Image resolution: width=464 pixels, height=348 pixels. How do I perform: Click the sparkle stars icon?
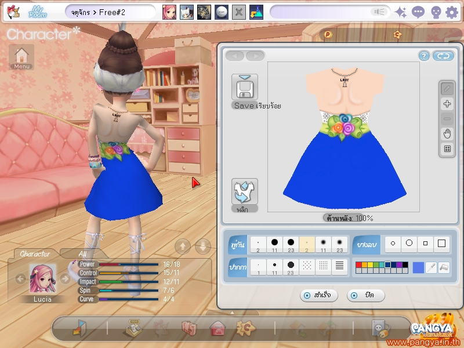(401, 12)
